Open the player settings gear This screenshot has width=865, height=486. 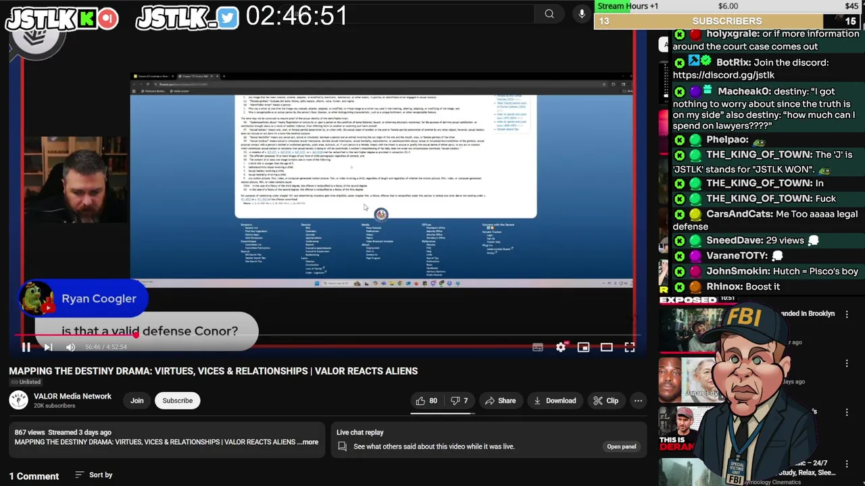tap(561, 347)
